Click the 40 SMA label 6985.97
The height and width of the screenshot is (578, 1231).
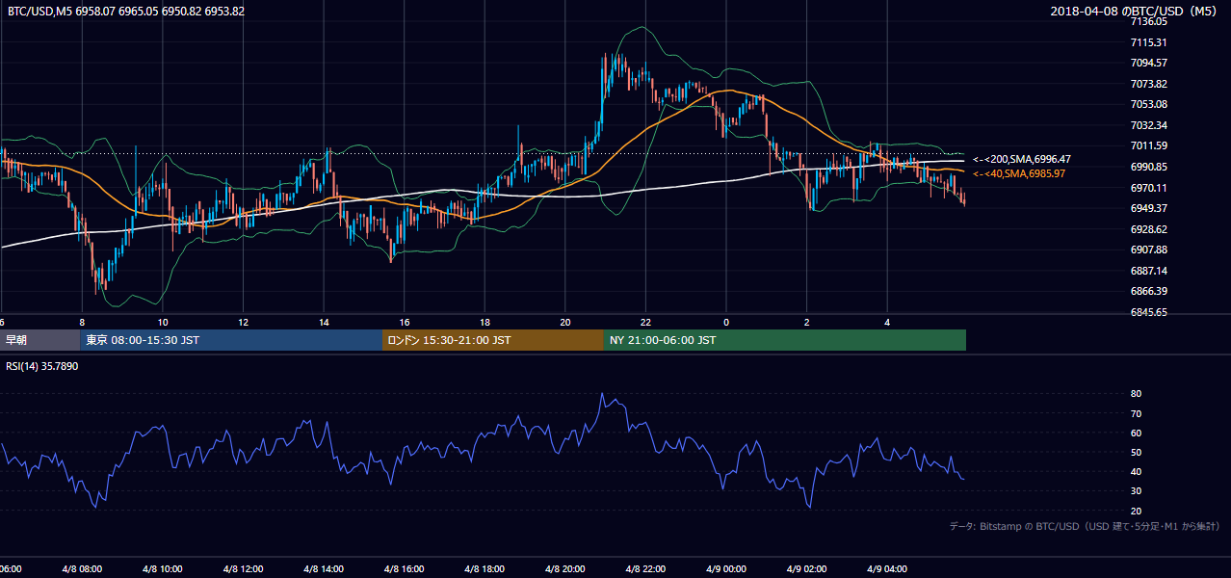tap(1019, 173)
